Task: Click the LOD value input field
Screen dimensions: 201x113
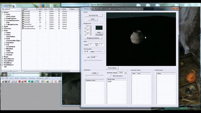Action: 94,57
